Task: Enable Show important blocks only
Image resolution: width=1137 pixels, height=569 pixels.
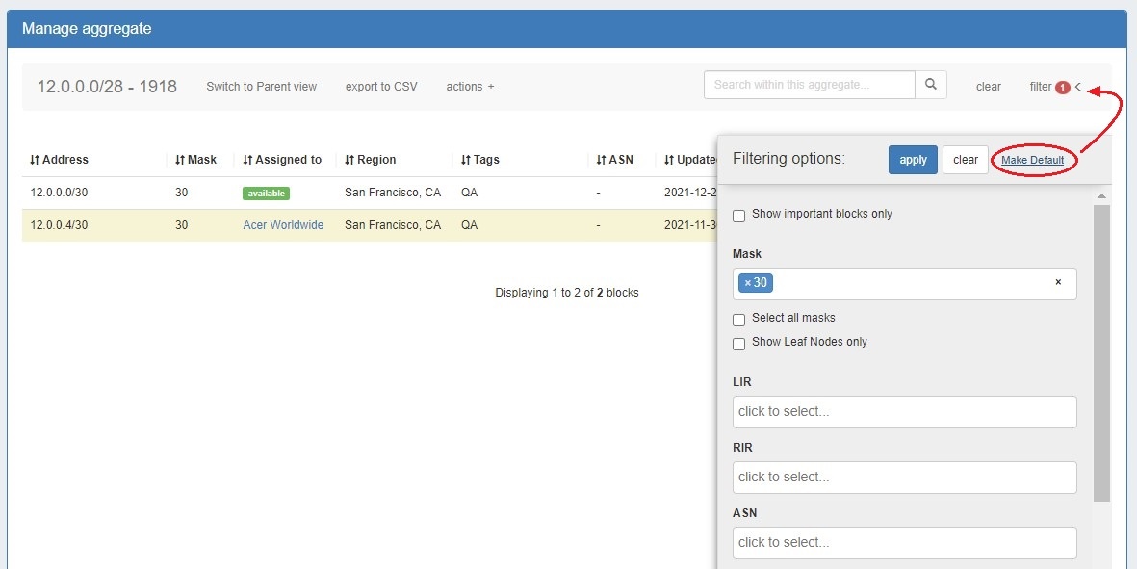Action: pos(739,216)
